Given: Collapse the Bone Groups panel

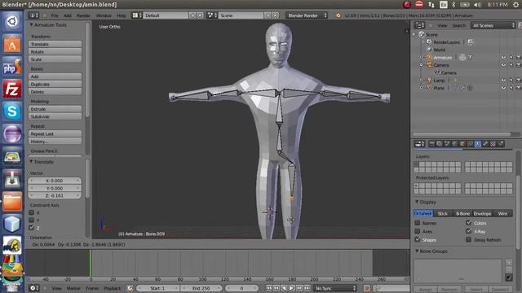Looking at the screenshot, I should 417,251.
